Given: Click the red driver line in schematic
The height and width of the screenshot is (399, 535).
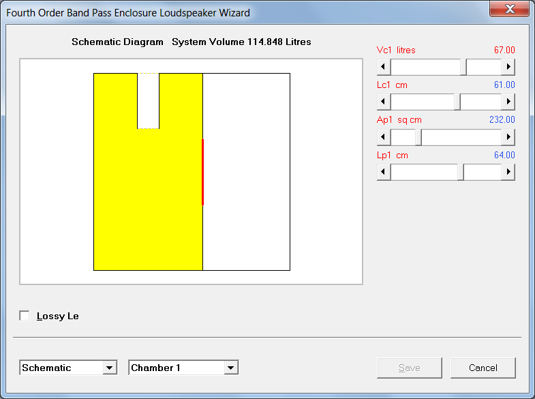Looking at the screenshot, I should click(202, 172).
